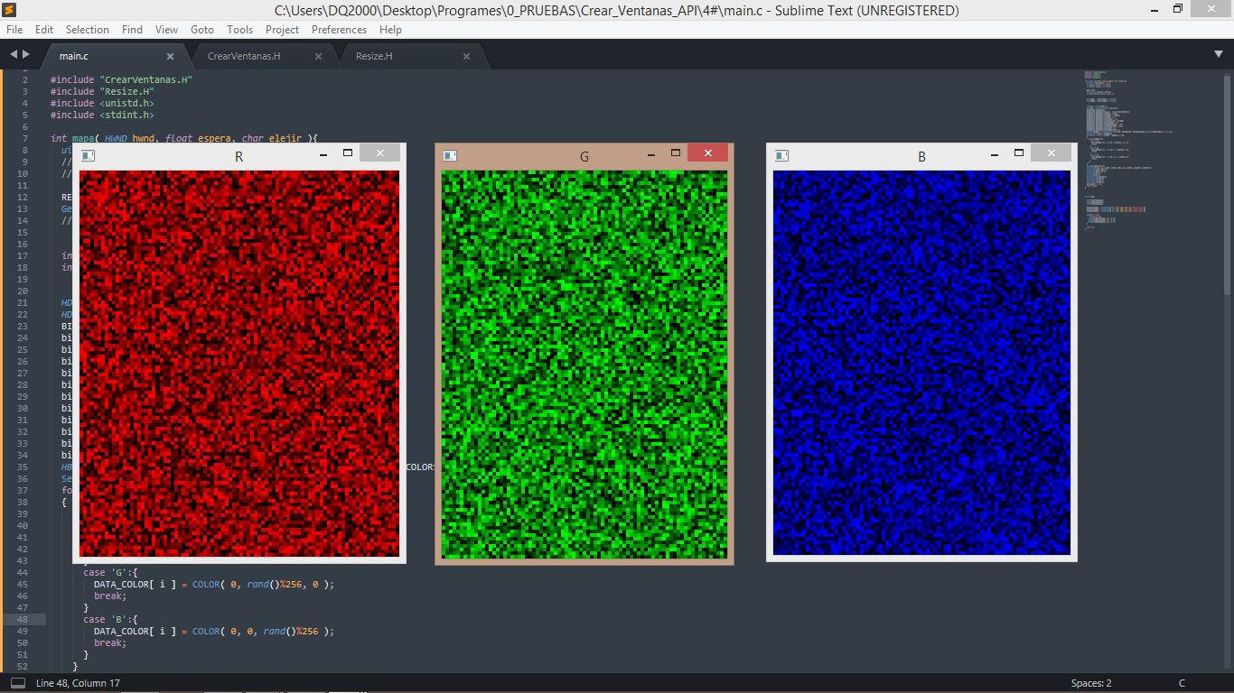Close the Resize.H tab

pos(466,56)
